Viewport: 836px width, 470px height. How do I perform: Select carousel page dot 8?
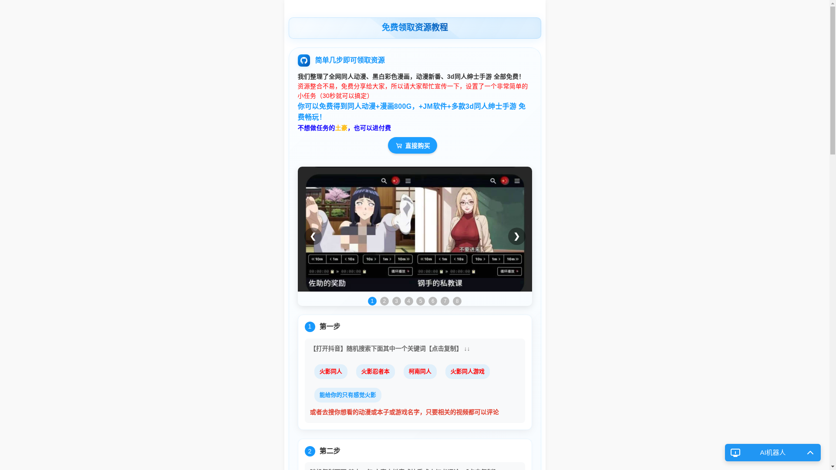[x=457, y=301]
